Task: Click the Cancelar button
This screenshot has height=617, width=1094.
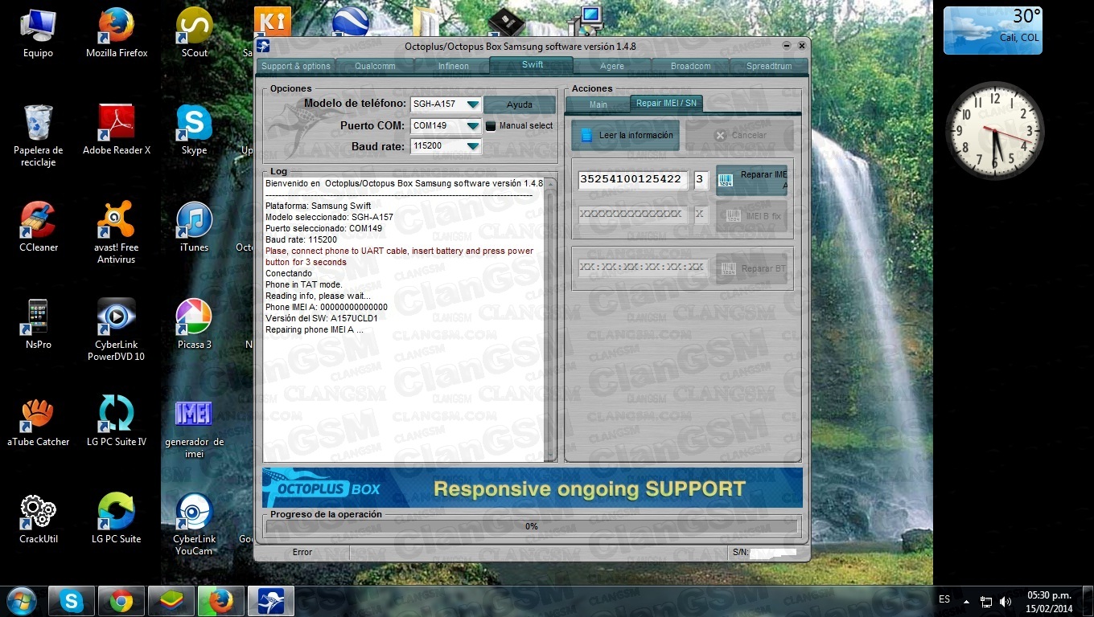Action: click(x=739, y=135)
